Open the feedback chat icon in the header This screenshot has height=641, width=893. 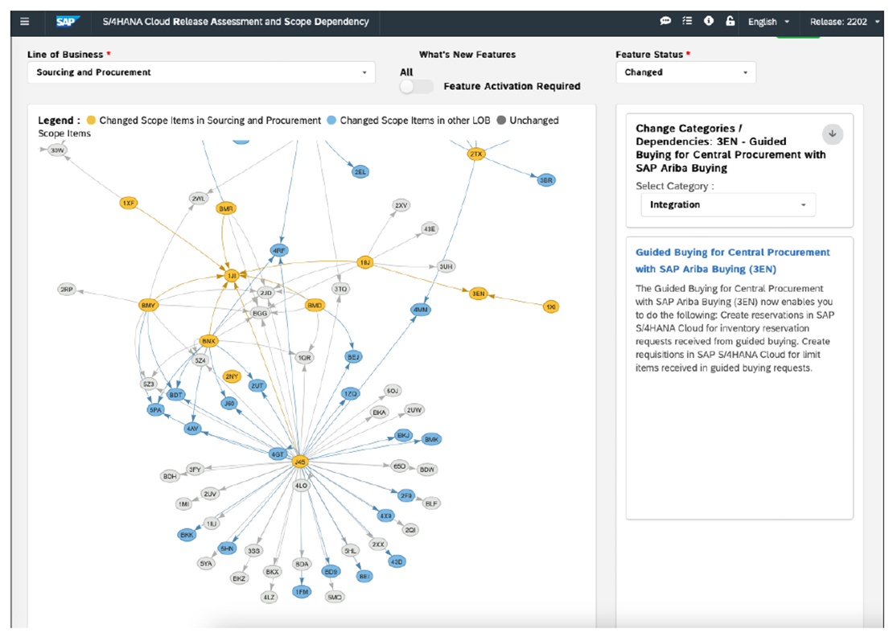pos(665,21)
